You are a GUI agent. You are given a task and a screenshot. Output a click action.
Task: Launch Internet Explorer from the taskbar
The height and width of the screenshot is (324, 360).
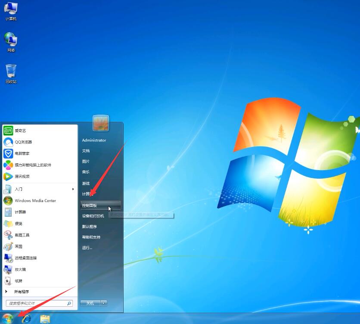tap(27, 319)
